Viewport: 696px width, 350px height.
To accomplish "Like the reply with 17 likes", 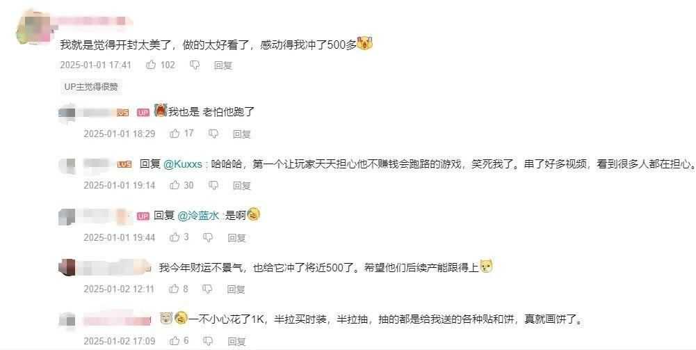I will coord(175,133).
